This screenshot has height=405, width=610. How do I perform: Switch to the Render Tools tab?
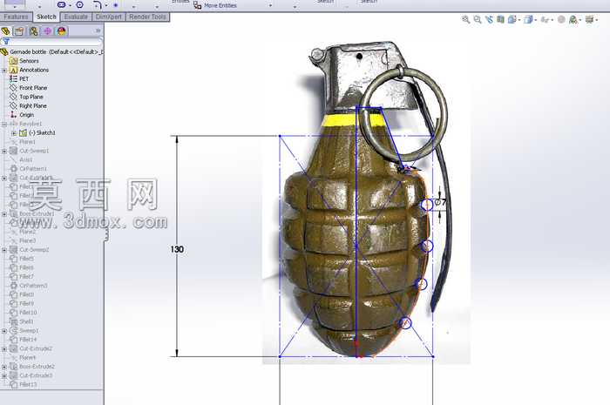(148, 17)
